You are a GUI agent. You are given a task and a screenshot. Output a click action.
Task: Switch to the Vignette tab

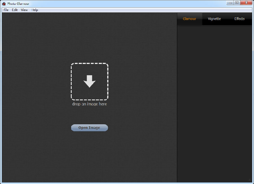click(214, 19)
